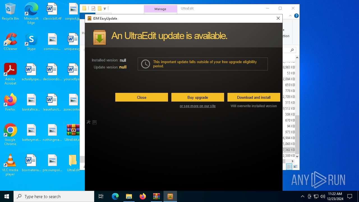The height and width of the screenshot is (202, 359).
Task: Click the Explorer help question mark icon
Action: (296, 16)
